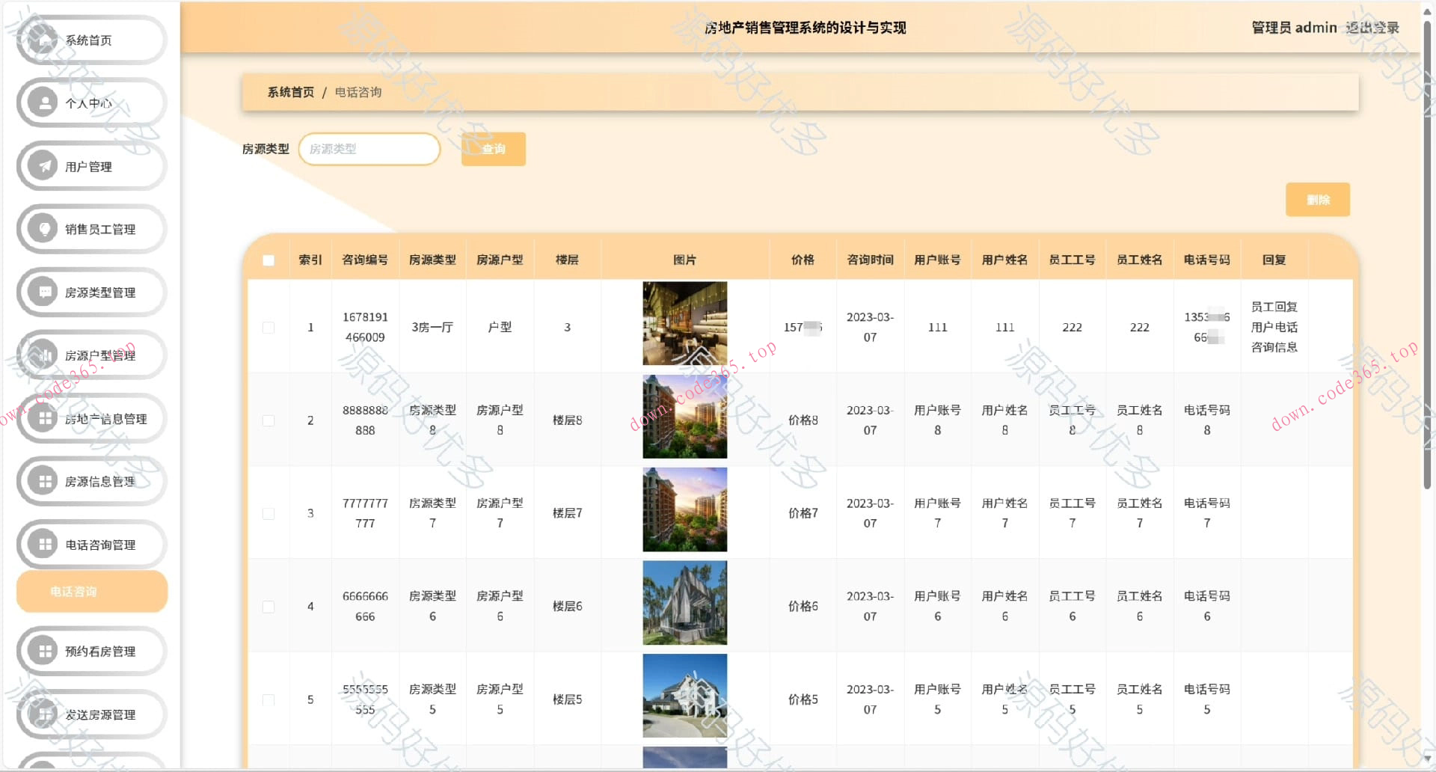Click the grid icon beside 房地产信息管理
Image resolution: width=1436 pixels, height=772 pixels.
pyautogui.click(x=43, y=418)
